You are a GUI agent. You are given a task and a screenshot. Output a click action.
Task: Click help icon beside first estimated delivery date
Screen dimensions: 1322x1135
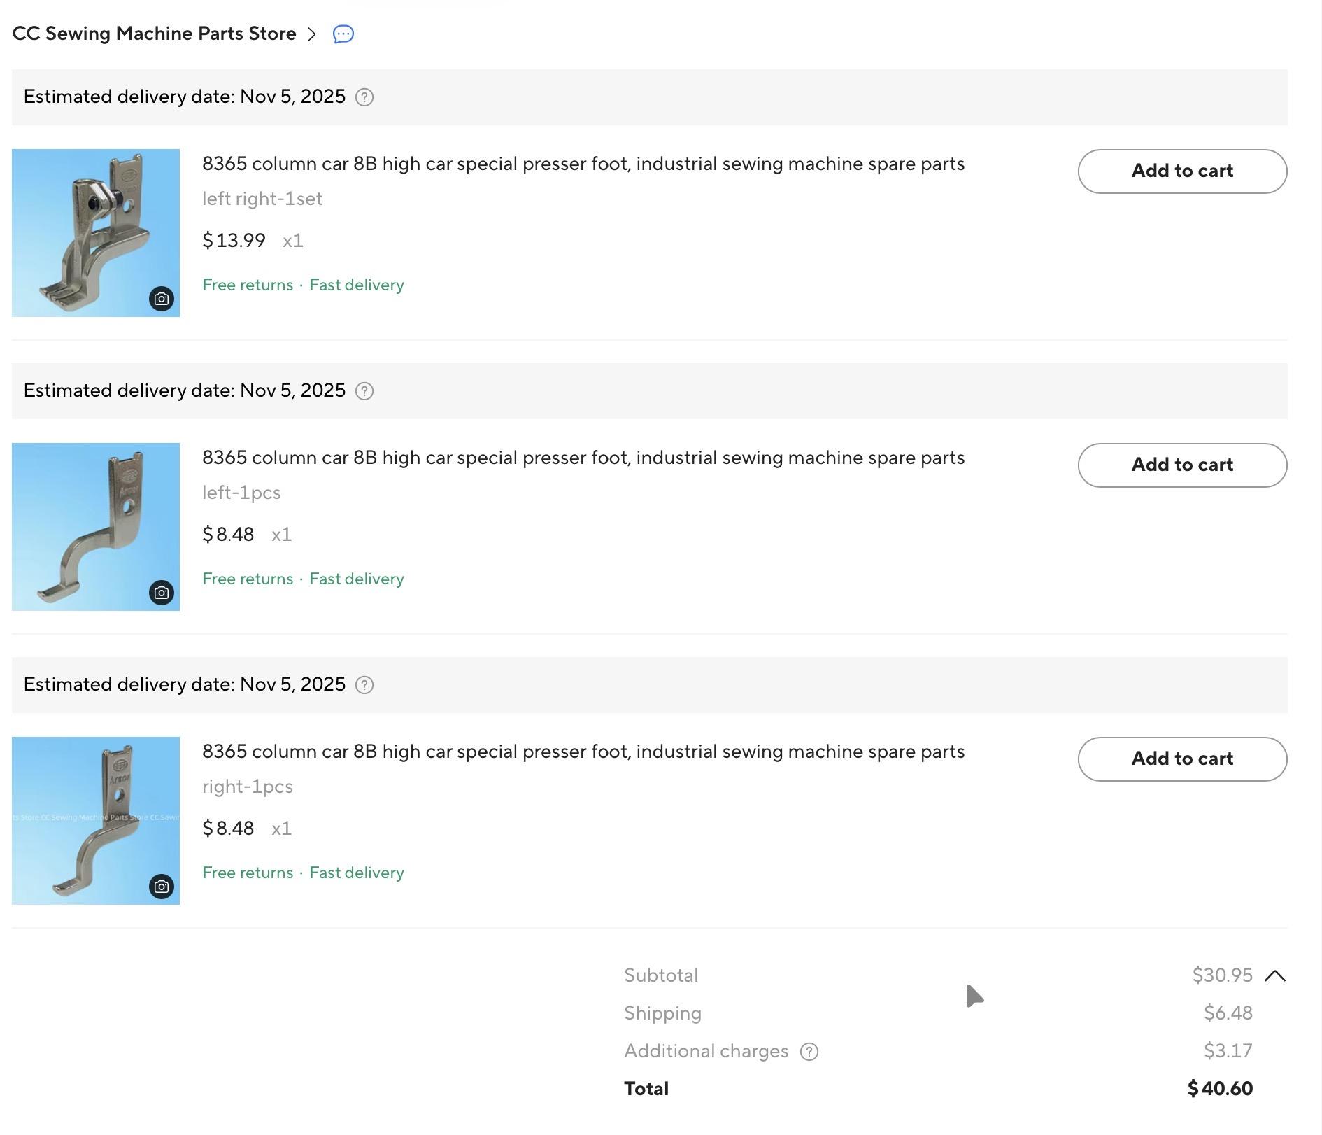tap(364, 97)
